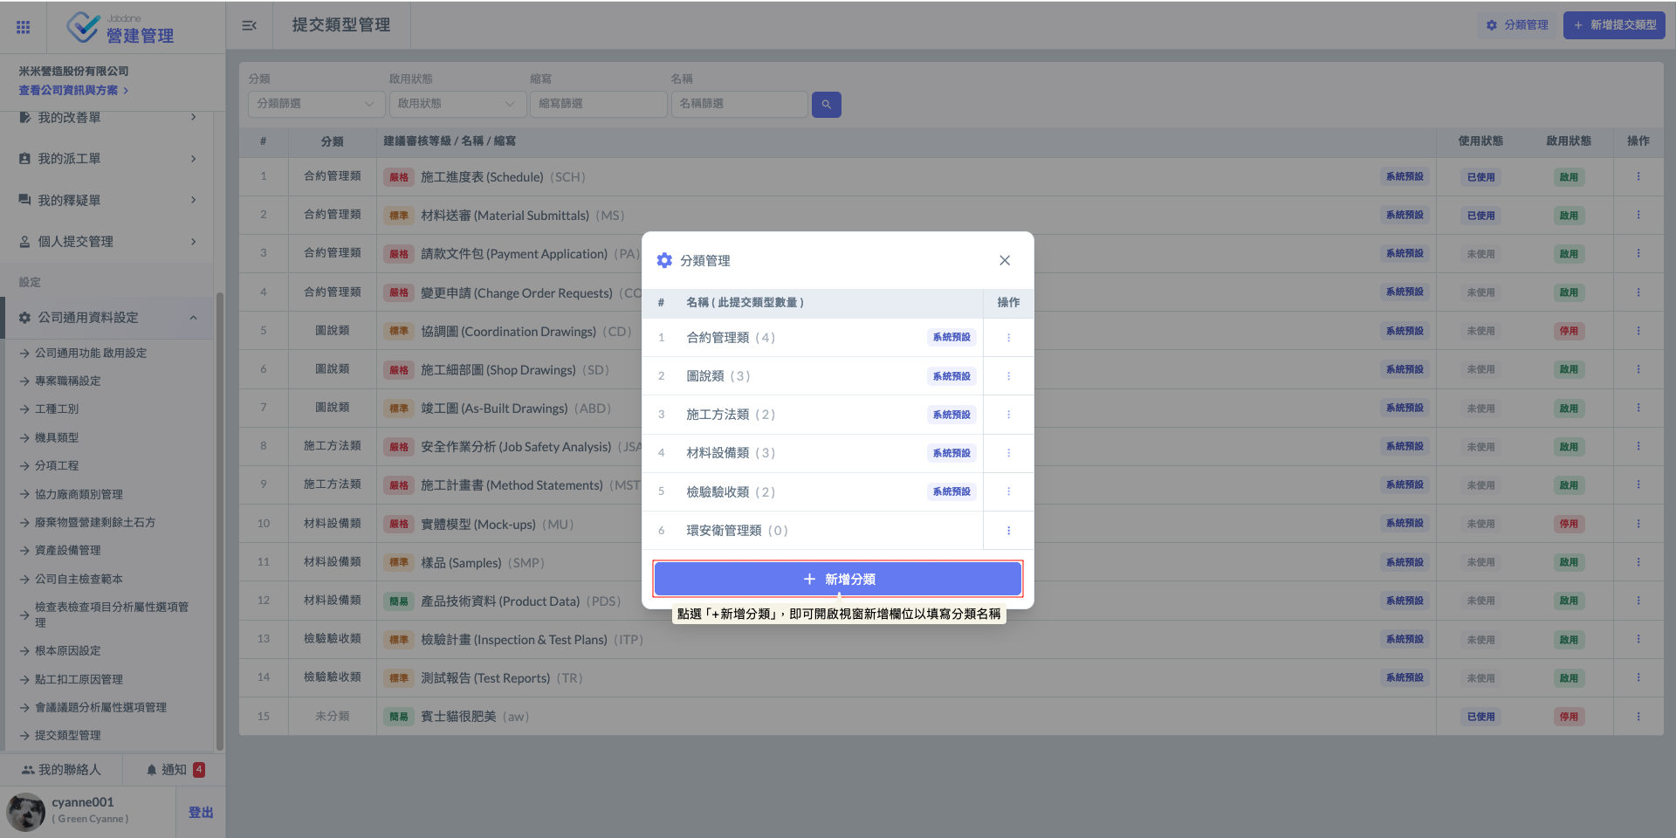The height and width of the screenshot is (838, 1676).
Task: Open actions menu for 合約管理類 category
Action: pyautogui.click(x=1008, y=338)
